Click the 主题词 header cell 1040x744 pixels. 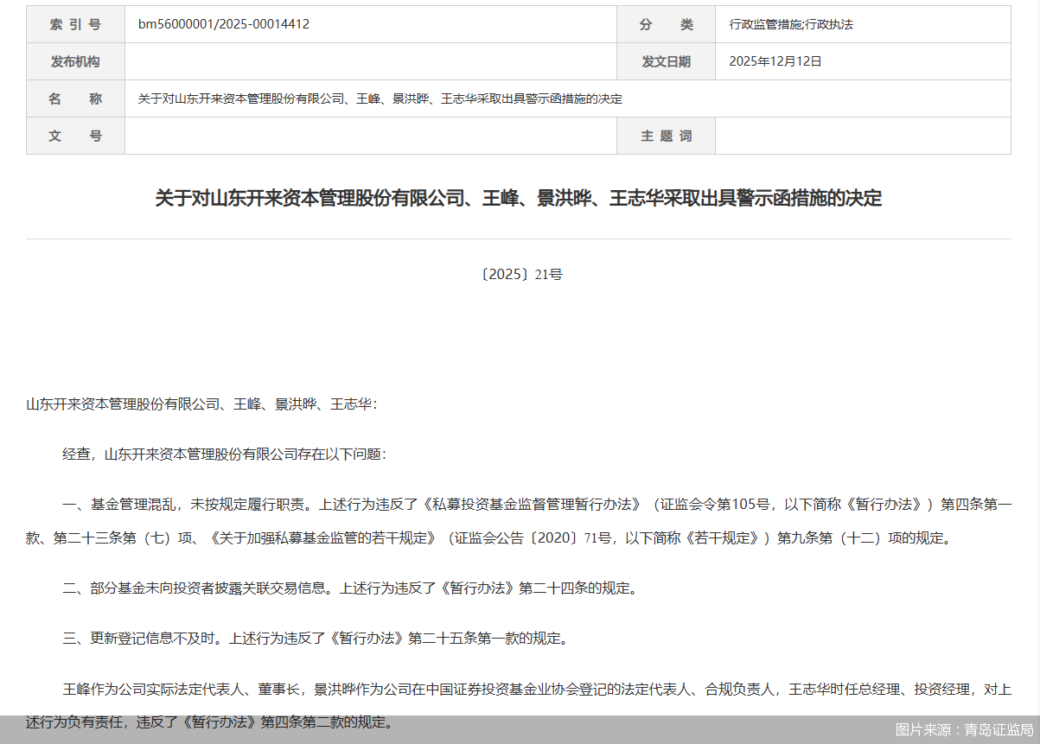point(666,136)
